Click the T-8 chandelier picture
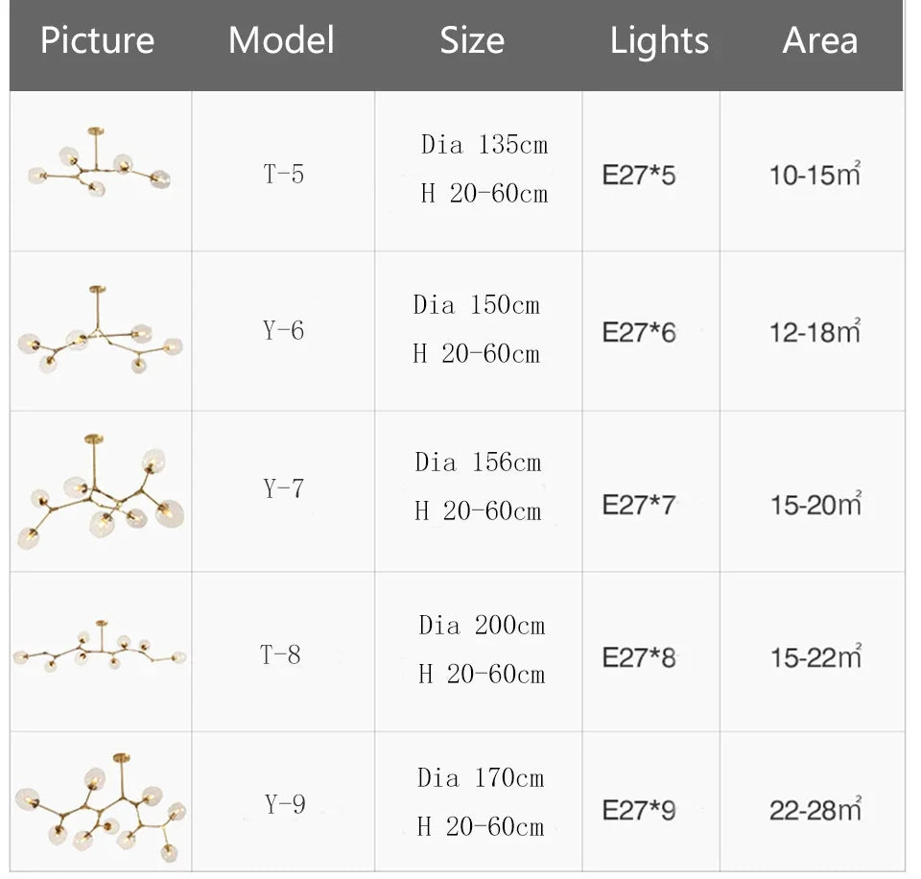The image size is (921, 879). [99, 649]
